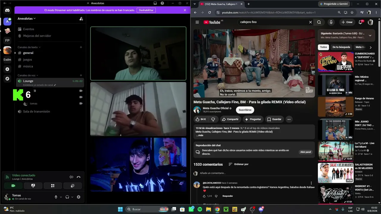Open headphone output options arrow
This screenshot has width=381, height=214.
[x=72, y=197]
